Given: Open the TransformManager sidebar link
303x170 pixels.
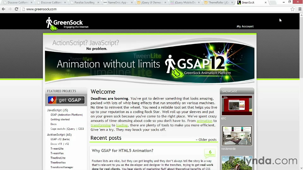Looking at the screenshot, I should pyautogui.click(x=62, y=167).
